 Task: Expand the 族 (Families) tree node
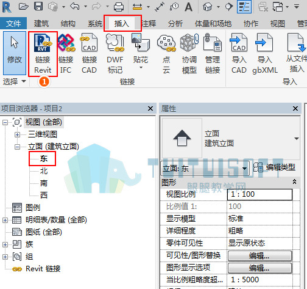pyautogui.click(x=5, y=244)
